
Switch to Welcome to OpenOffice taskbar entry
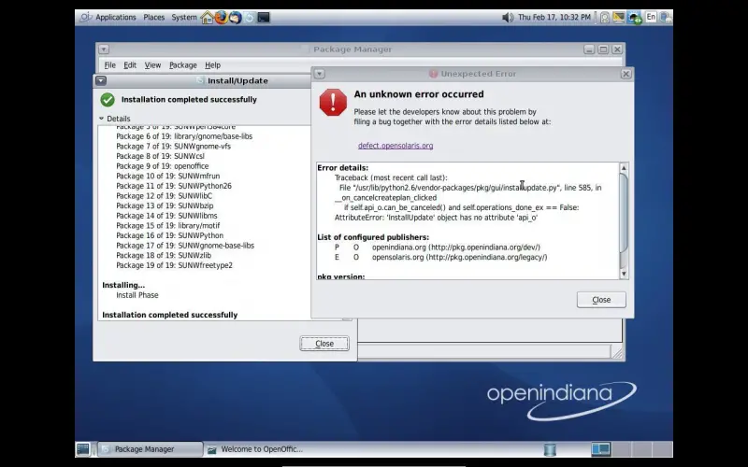pyautogui.click(x=255, y=449)
